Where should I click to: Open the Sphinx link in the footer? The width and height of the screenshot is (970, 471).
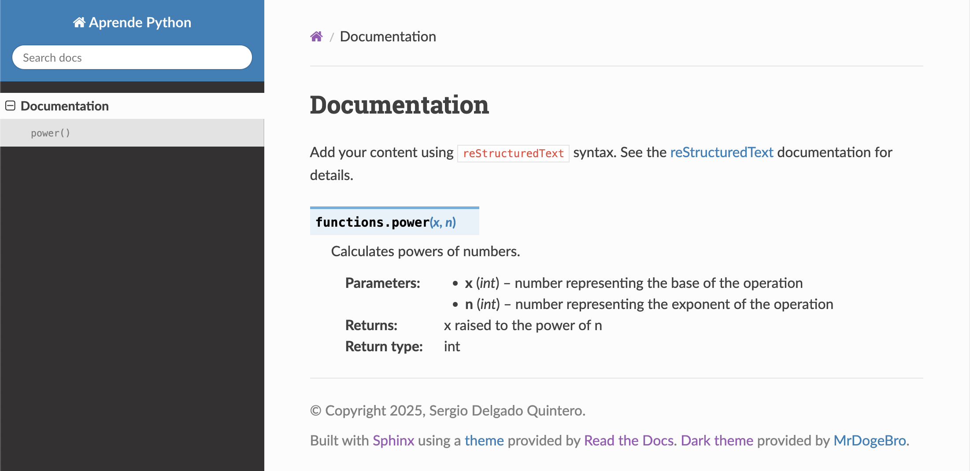tap(393, 441)
